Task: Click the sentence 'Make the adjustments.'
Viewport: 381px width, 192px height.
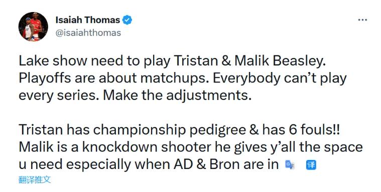Action: (177, 96)
